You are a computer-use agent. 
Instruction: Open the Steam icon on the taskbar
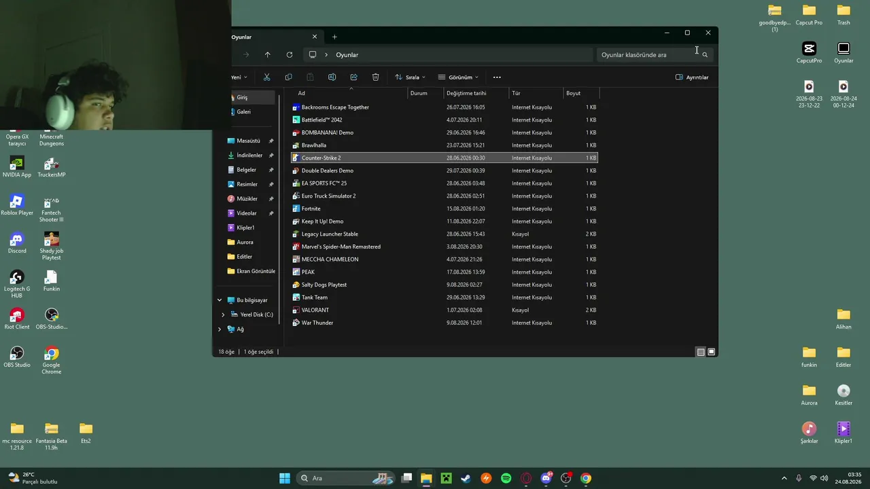point(466,478)
